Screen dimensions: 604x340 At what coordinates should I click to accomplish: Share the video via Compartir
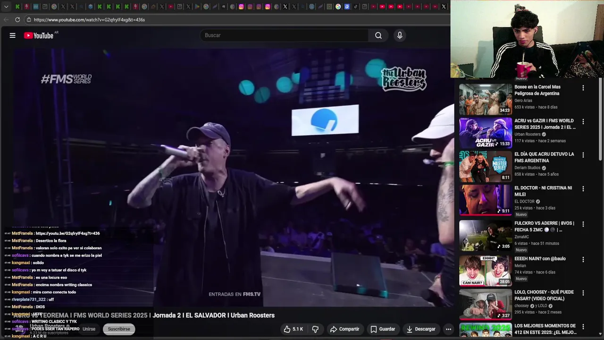click(x=345, y=329)
